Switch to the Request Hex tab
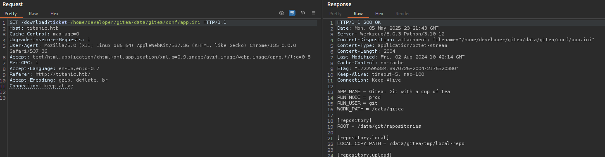 point(55,14)
